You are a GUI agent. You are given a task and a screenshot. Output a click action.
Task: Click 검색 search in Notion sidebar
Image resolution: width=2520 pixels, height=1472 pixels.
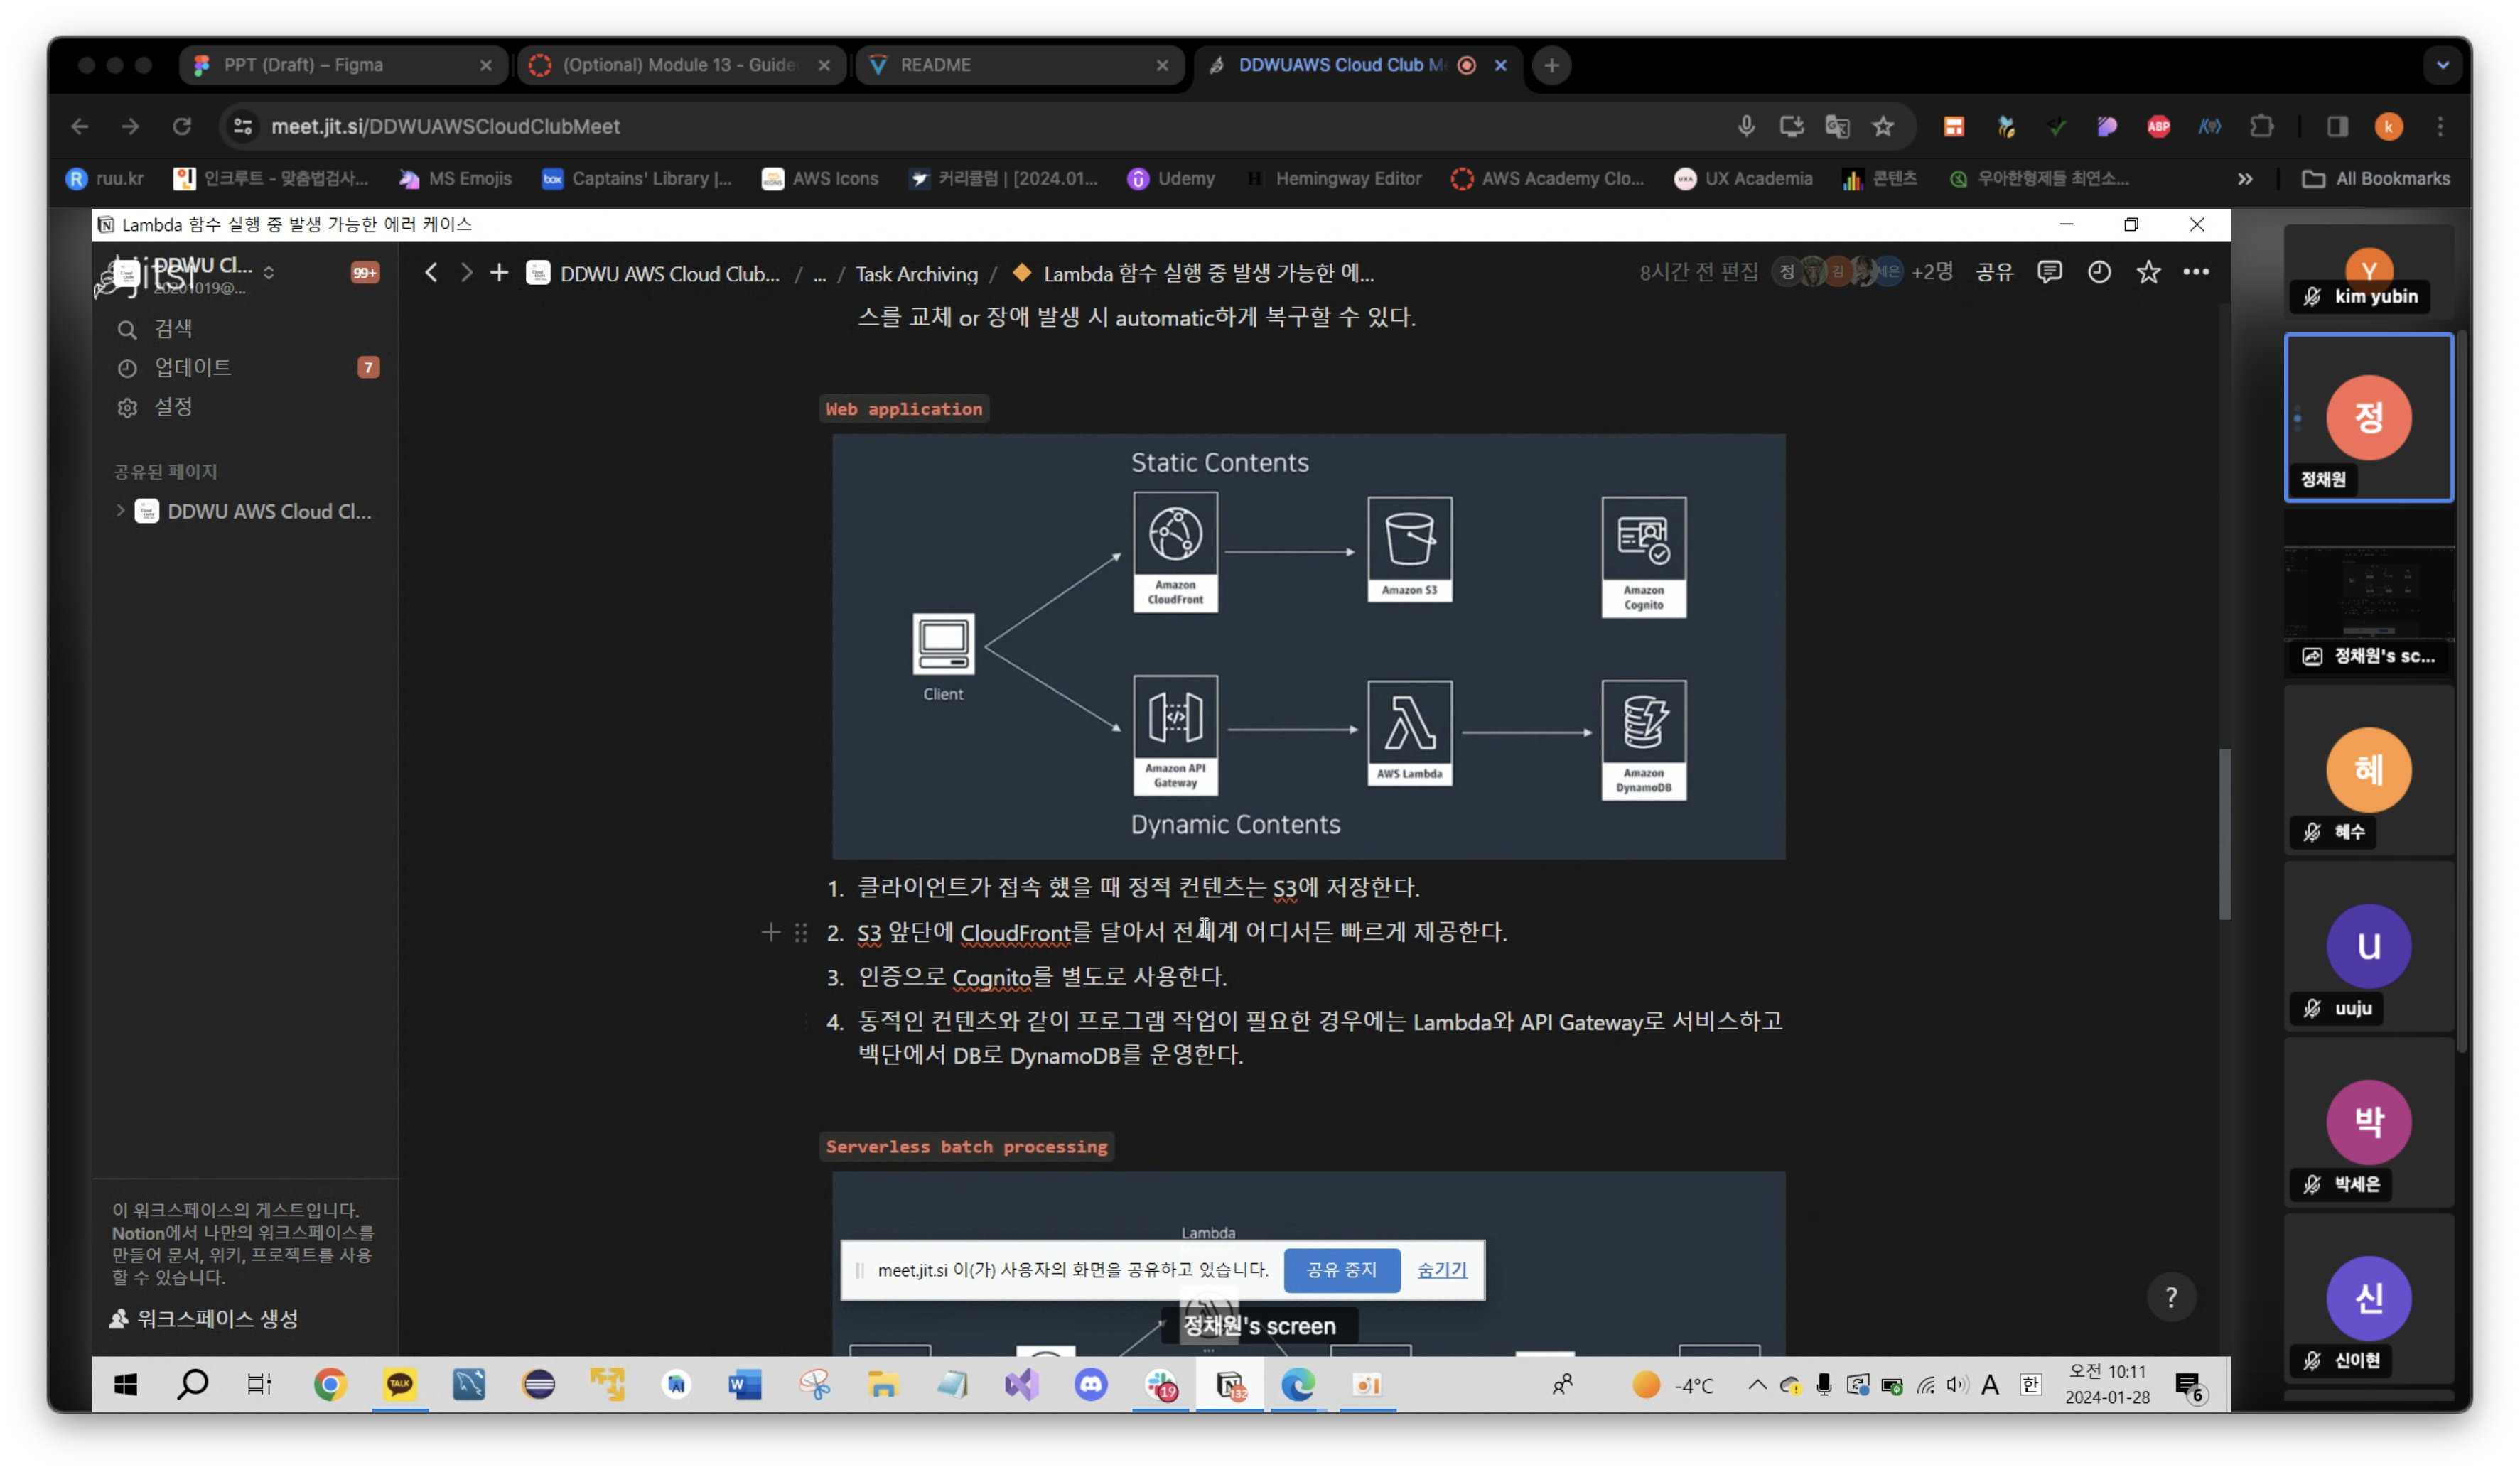tap(245, 329)
